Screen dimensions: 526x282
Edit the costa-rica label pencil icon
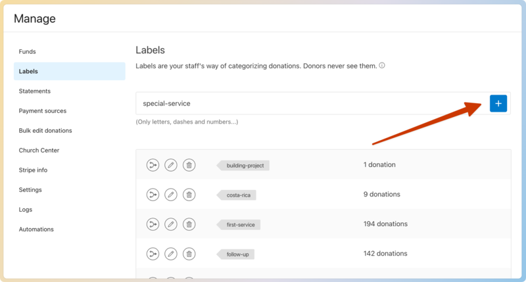click(171, 195)
